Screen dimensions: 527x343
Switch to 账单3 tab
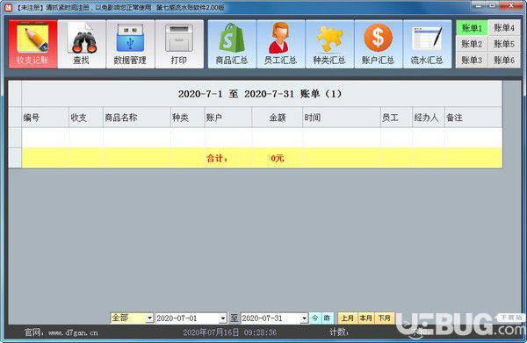472,60
